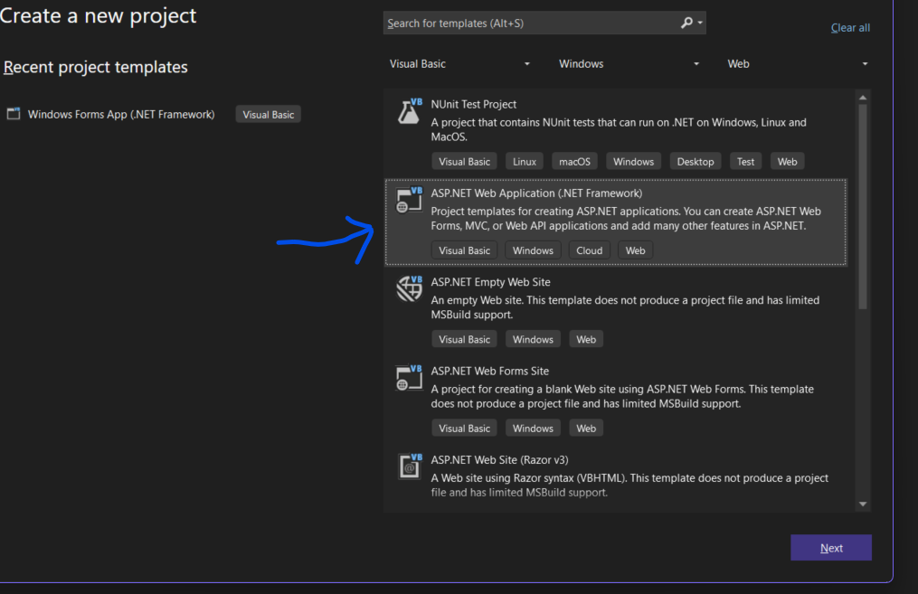918x594 pixels.
Task: Select Windows Forms App (.NET Framework) recent template
Action: point(121,114)
